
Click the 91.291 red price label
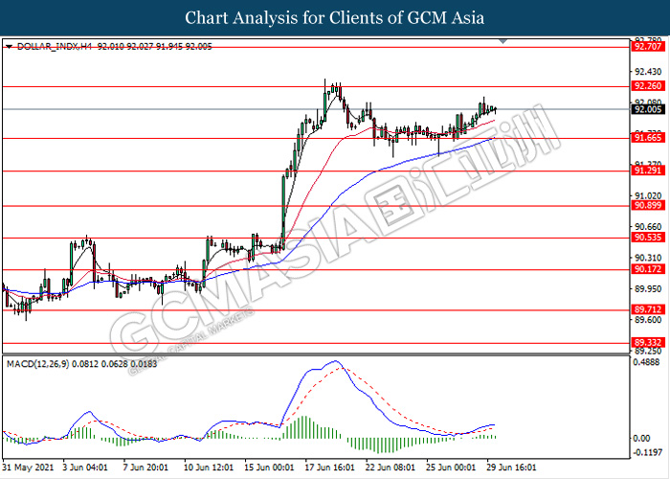pos(648,171)
